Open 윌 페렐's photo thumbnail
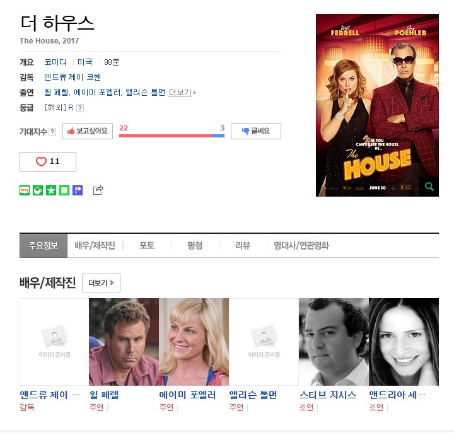The image size is (454, 433). [124, 342]
